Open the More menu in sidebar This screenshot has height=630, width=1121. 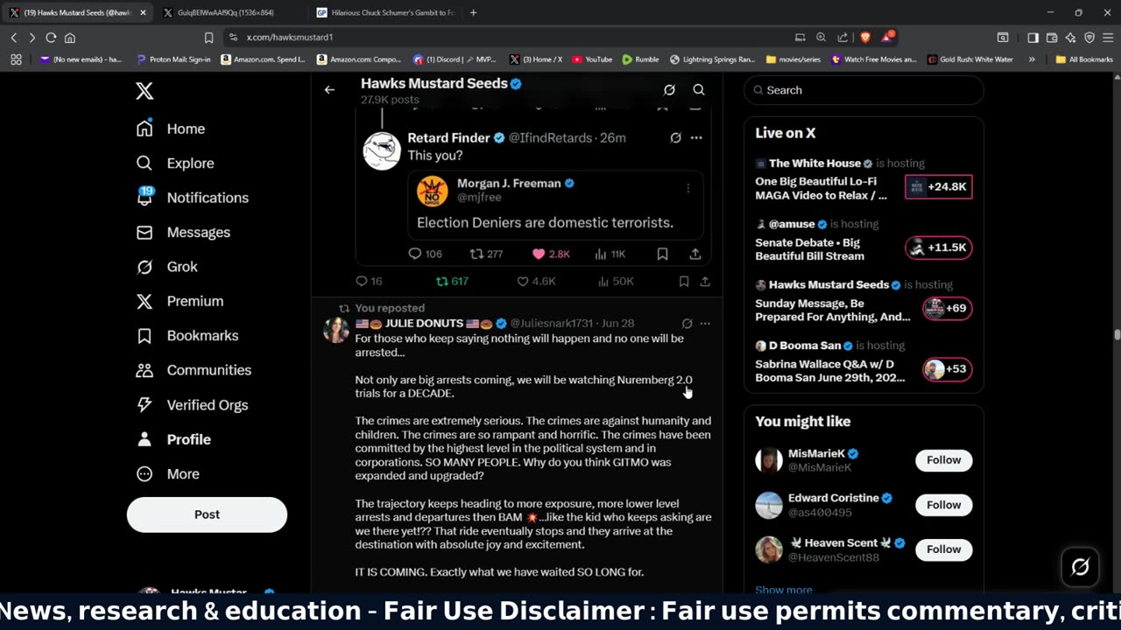(x=167, y=473)
